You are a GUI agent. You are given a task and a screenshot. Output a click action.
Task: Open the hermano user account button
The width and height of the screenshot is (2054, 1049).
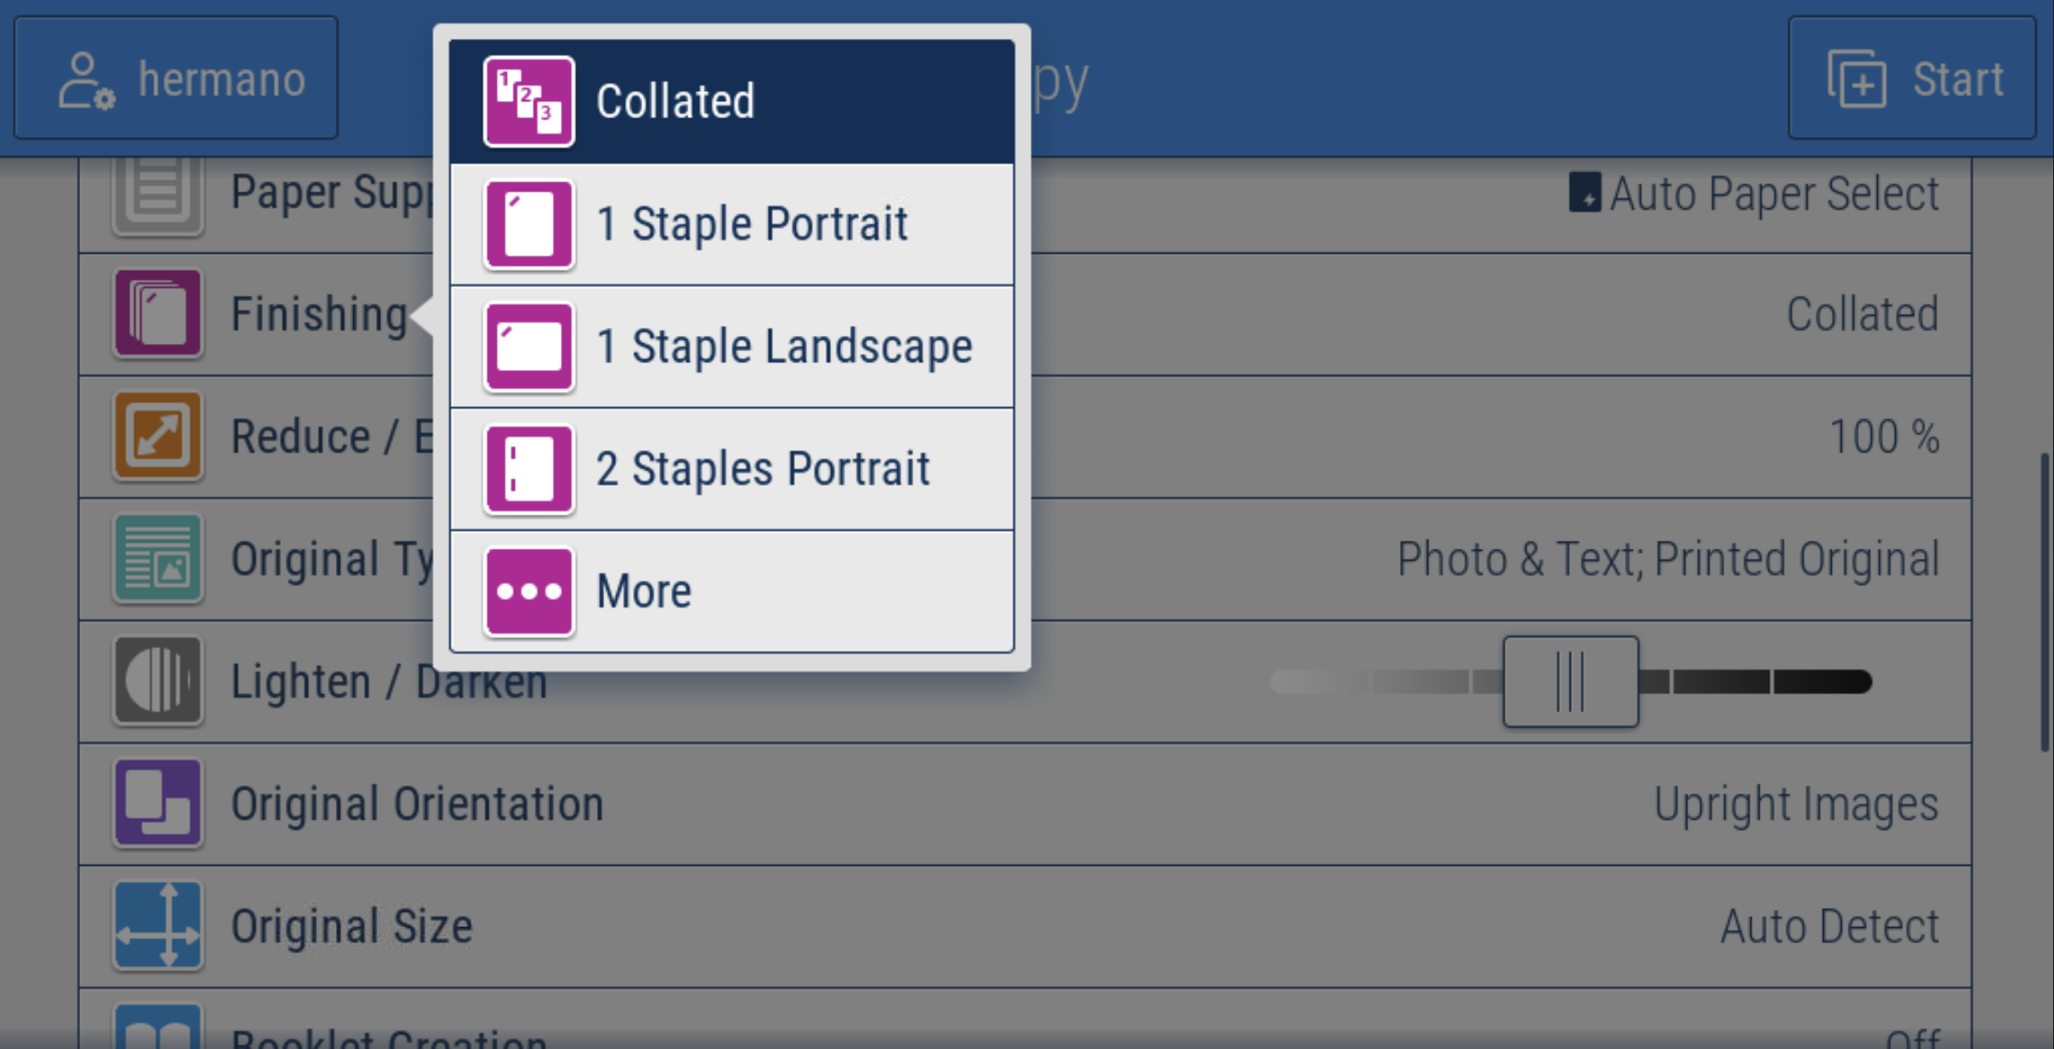[176, 79]
